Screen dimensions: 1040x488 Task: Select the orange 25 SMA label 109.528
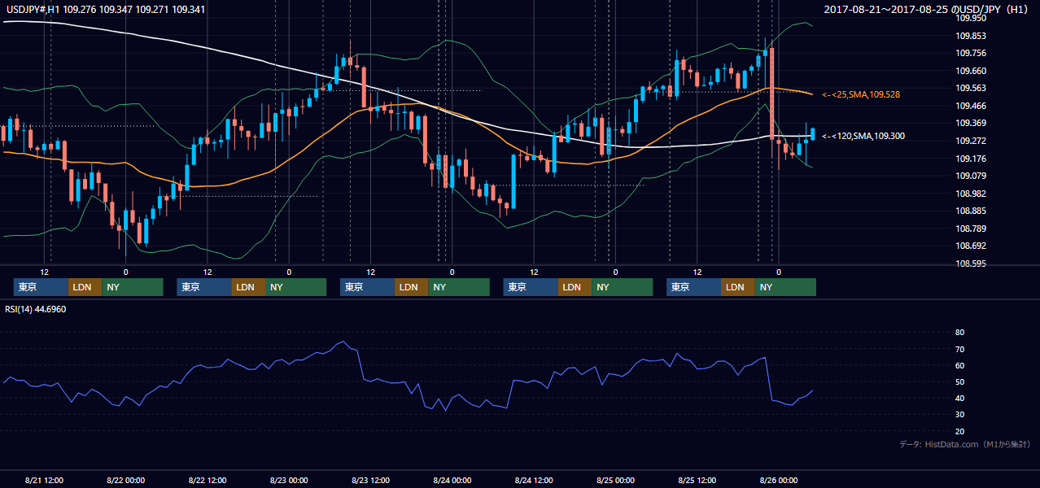[861, 94]
